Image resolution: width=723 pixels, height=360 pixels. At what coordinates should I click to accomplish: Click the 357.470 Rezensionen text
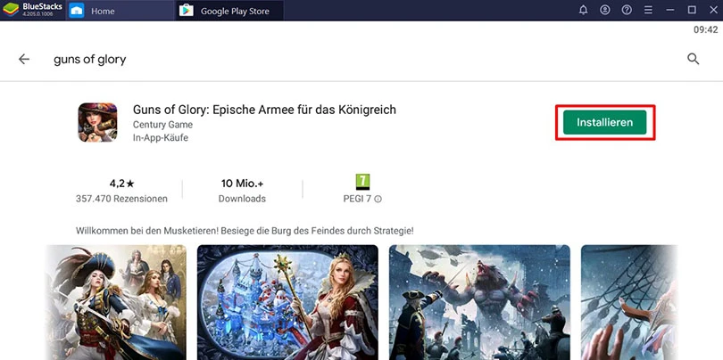point(121,199)
